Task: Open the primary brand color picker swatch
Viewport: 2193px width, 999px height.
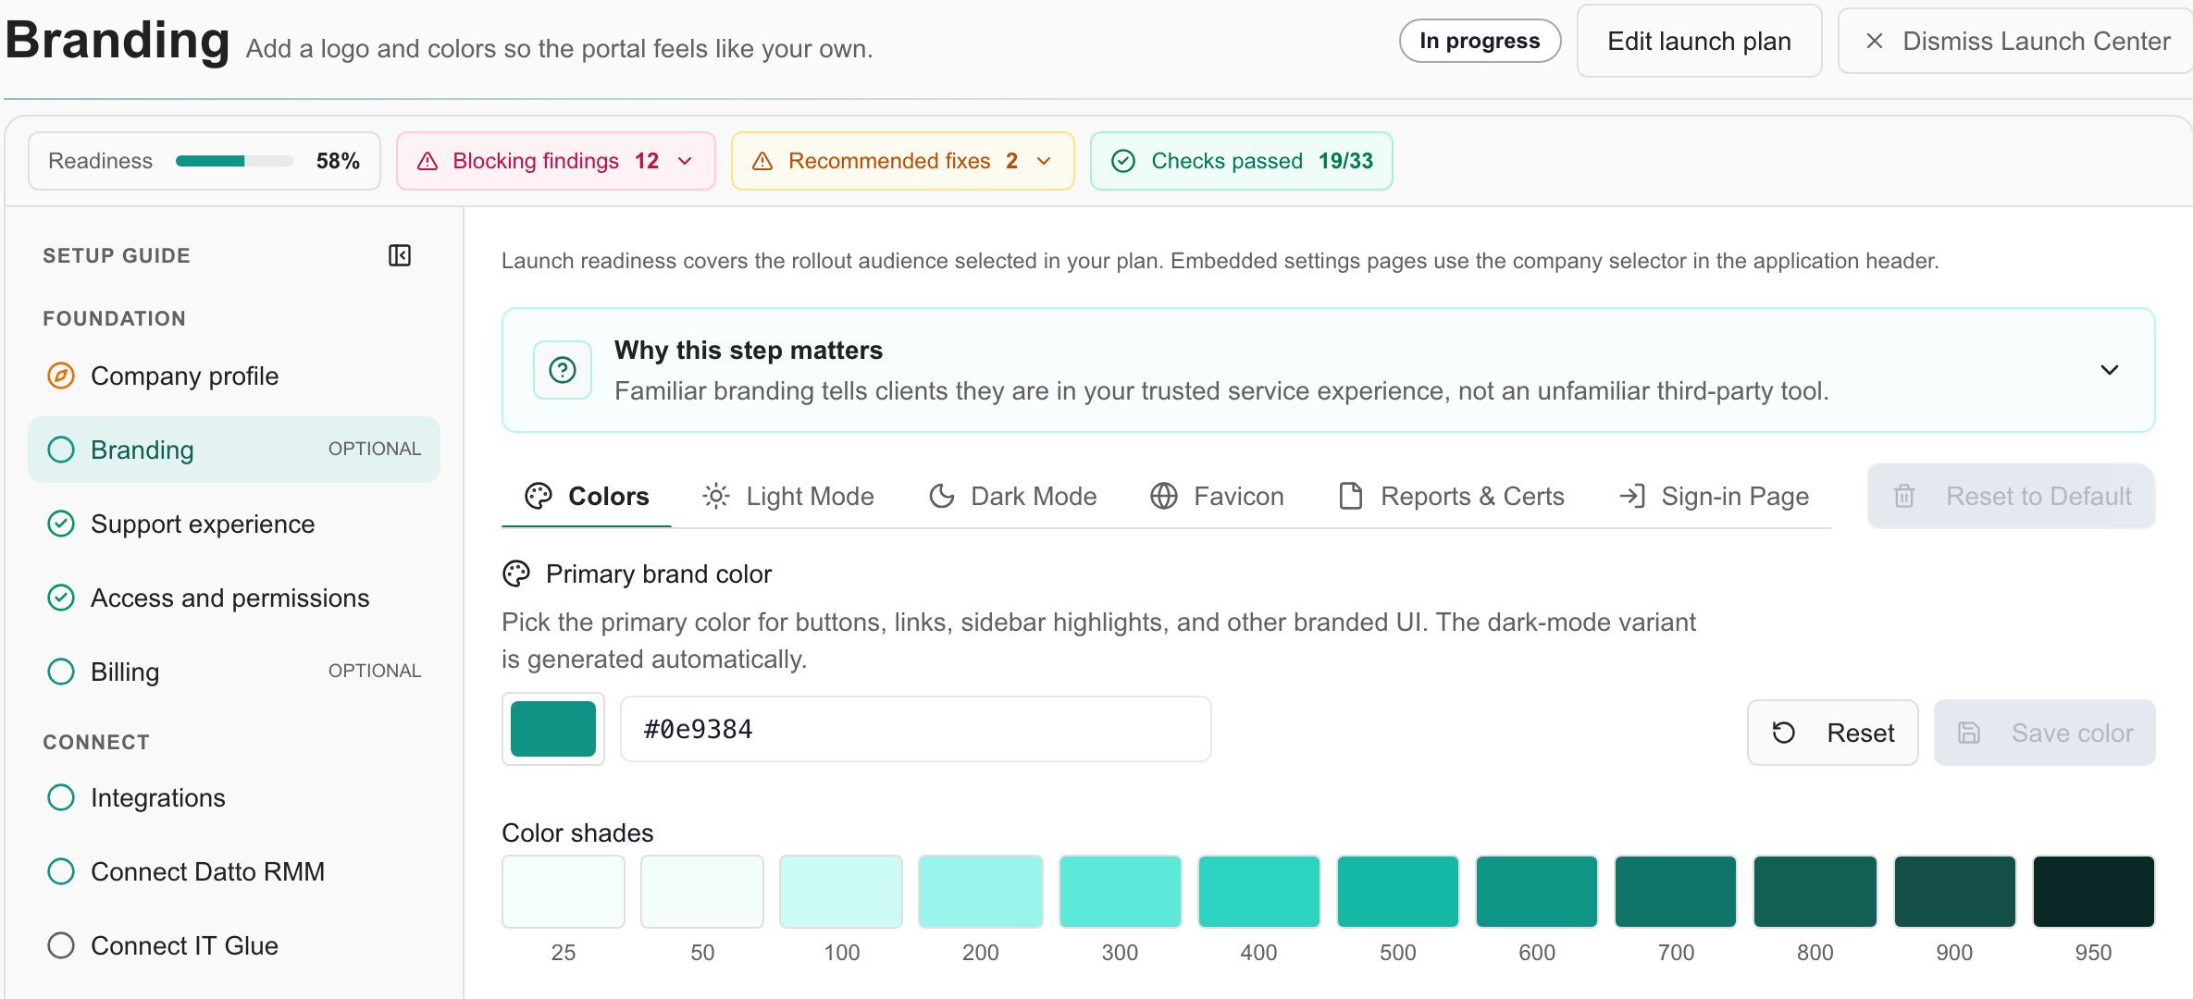Action: [x=553, y=730]
